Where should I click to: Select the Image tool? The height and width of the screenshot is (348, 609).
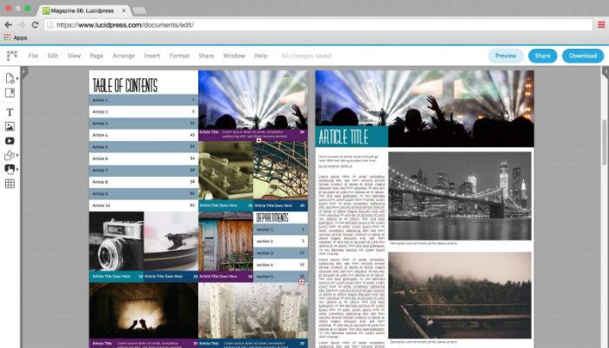[x=10, y=127]
